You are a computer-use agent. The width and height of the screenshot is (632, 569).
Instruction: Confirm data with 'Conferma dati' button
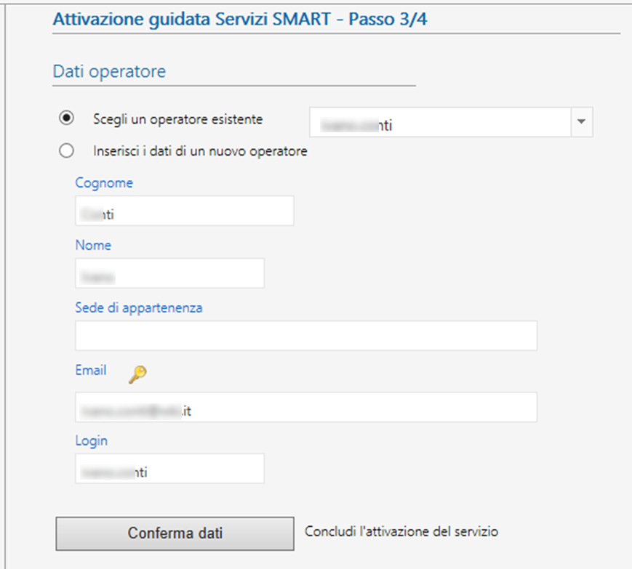tap(175, 533)
